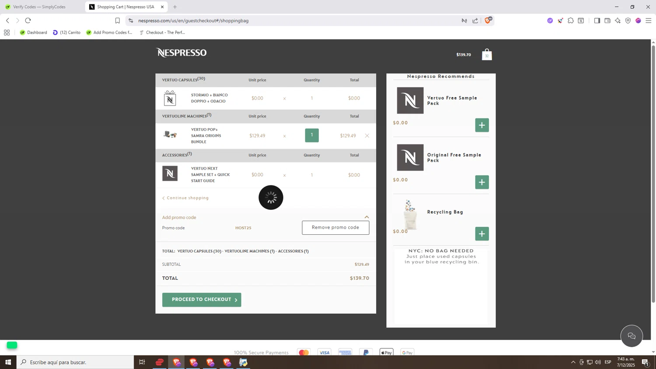Click the Vertuo Pop+ quantity box

pos(312,135)
